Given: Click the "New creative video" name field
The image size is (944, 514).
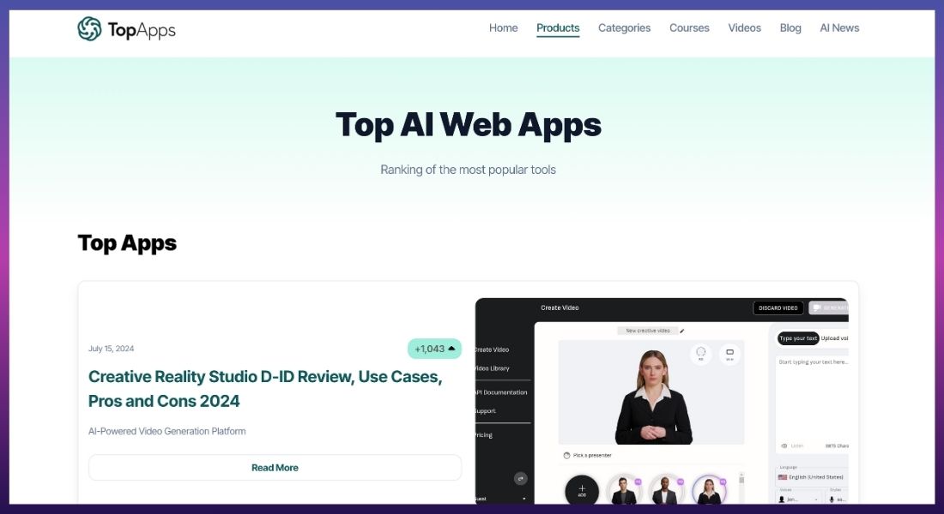Looking at the screenshot, I should pyautogui.click(x=648, y=331).
